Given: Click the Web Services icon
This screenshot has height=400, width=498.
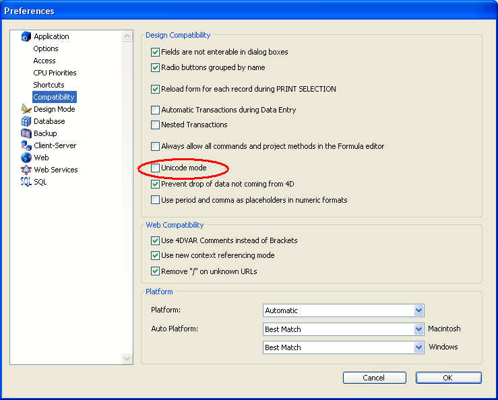Looking at the screenshot, I should click(26, 170).
